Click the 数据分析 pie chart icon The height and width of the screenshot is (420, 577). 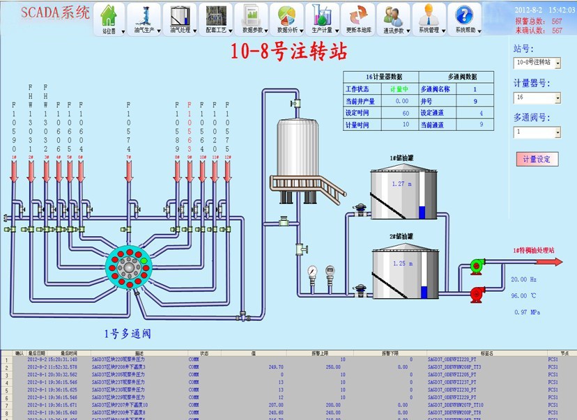[286, 17]
